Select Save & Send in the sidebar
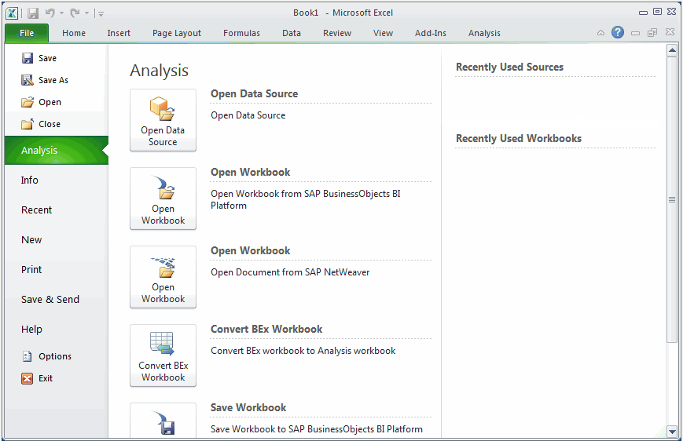The image size is (683, 441). point(50,299)
